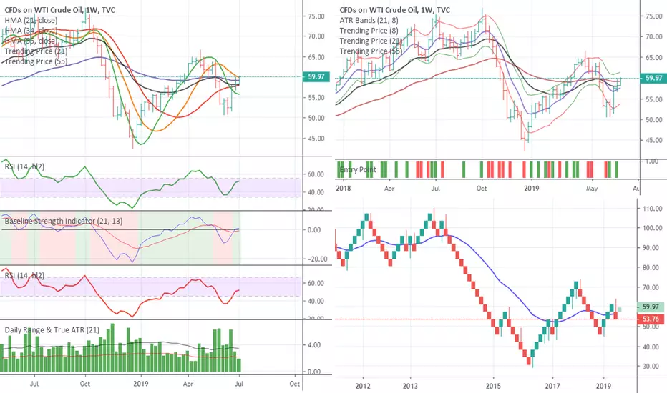
Task: Click the RSI (14, hl2) label on the green RSI pane
Action: click(24, 166)
